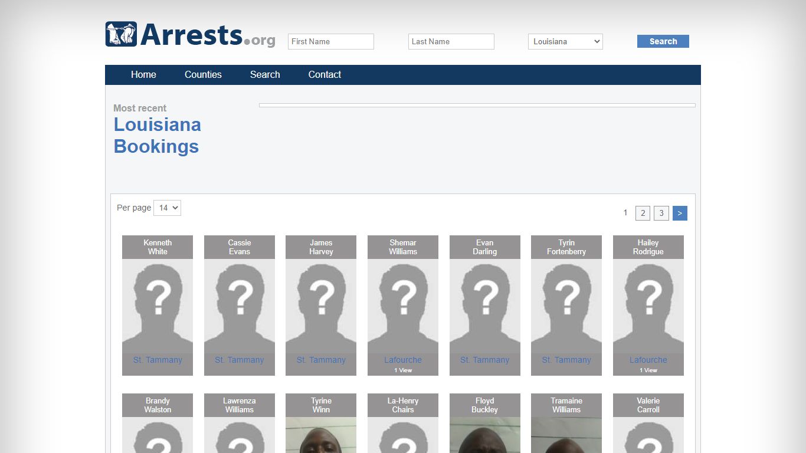This screenshot has width=806, height=453.
Task: Click the Evan Darling name header
Action: 485,247
